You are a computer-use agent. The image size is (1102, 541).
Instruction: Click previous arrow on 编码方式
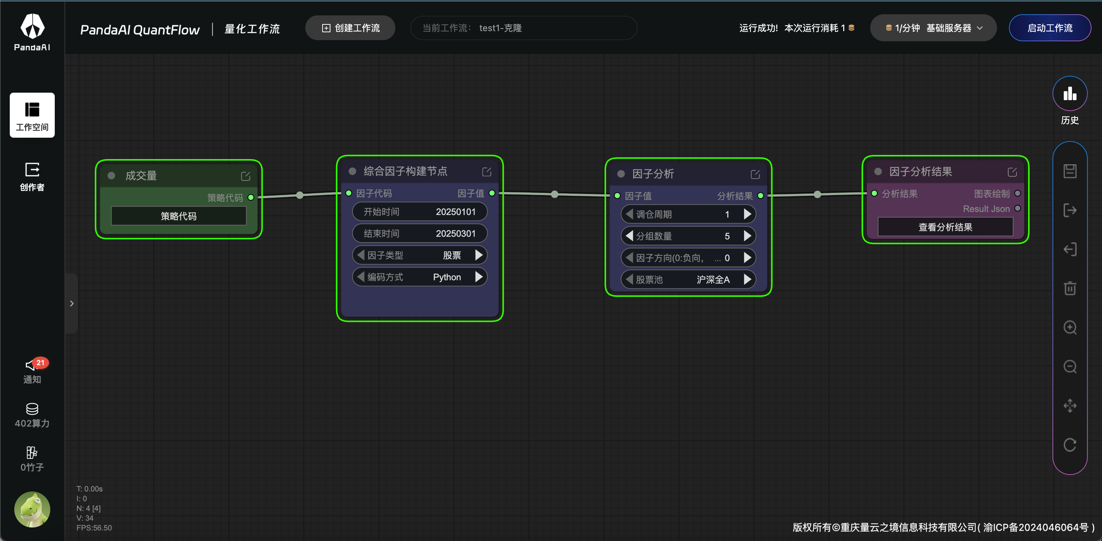pos(360,277)
